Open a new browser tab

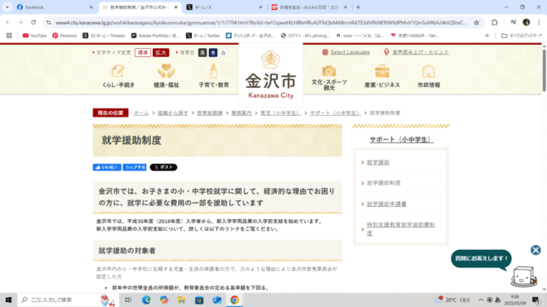tap(358, 7)
